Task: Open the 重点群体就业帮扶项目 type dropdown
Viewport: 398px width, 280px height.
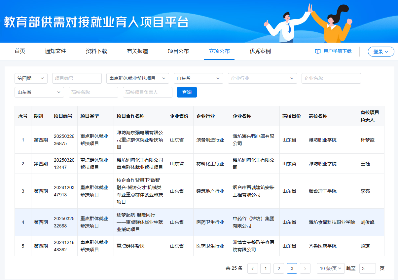Action: [137, 78]
